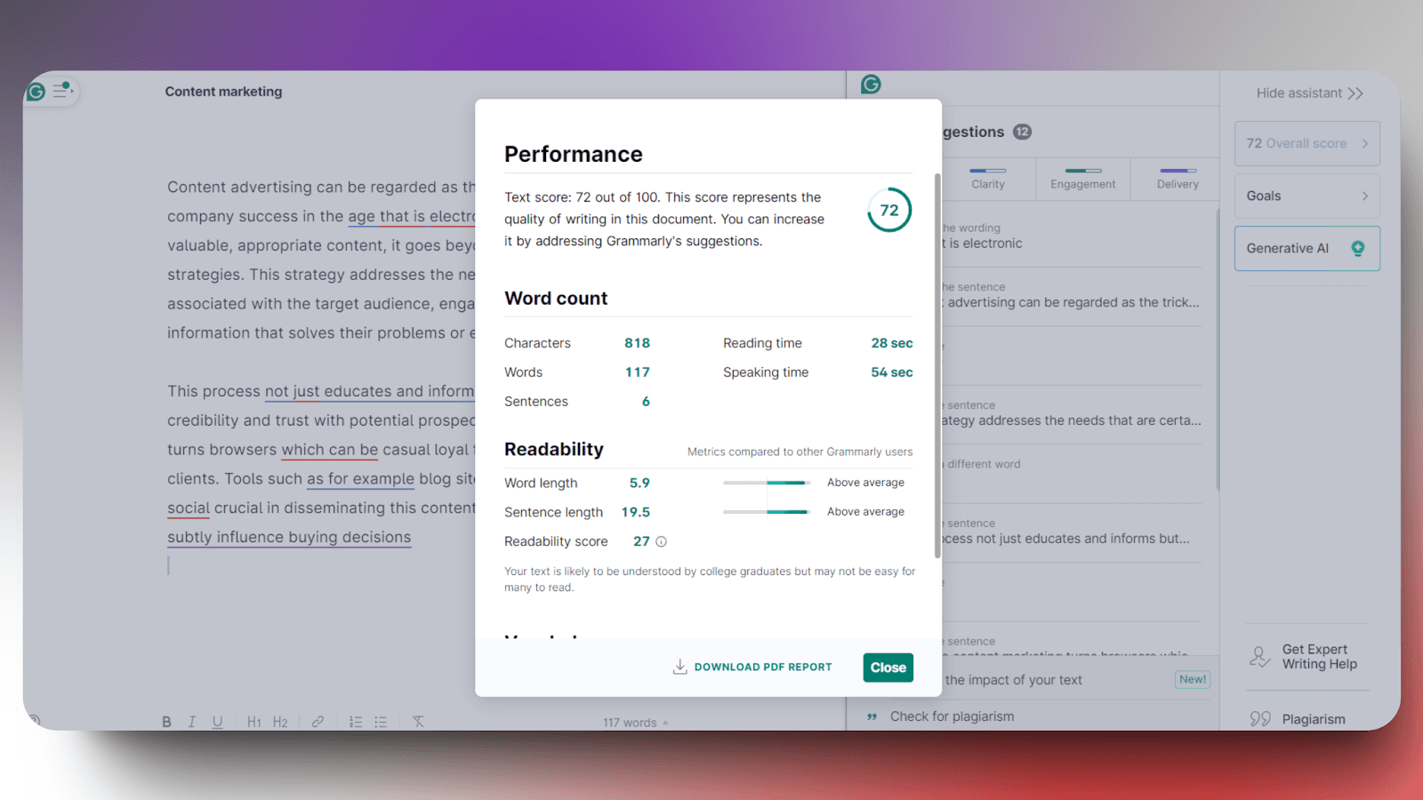The width and height of the screenshot is (1423, 800).
Task: Open the document menu list icon
Action: point(62,90)
